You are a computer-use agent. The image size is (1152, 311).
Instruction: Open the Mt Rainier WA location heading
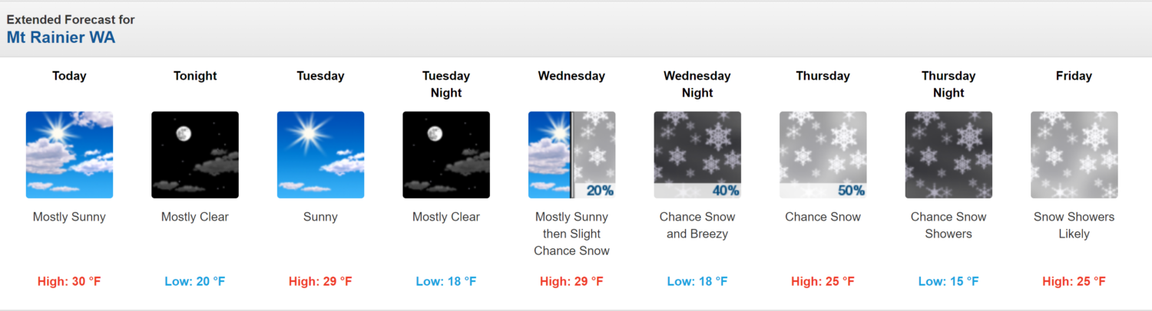[61, 37]
